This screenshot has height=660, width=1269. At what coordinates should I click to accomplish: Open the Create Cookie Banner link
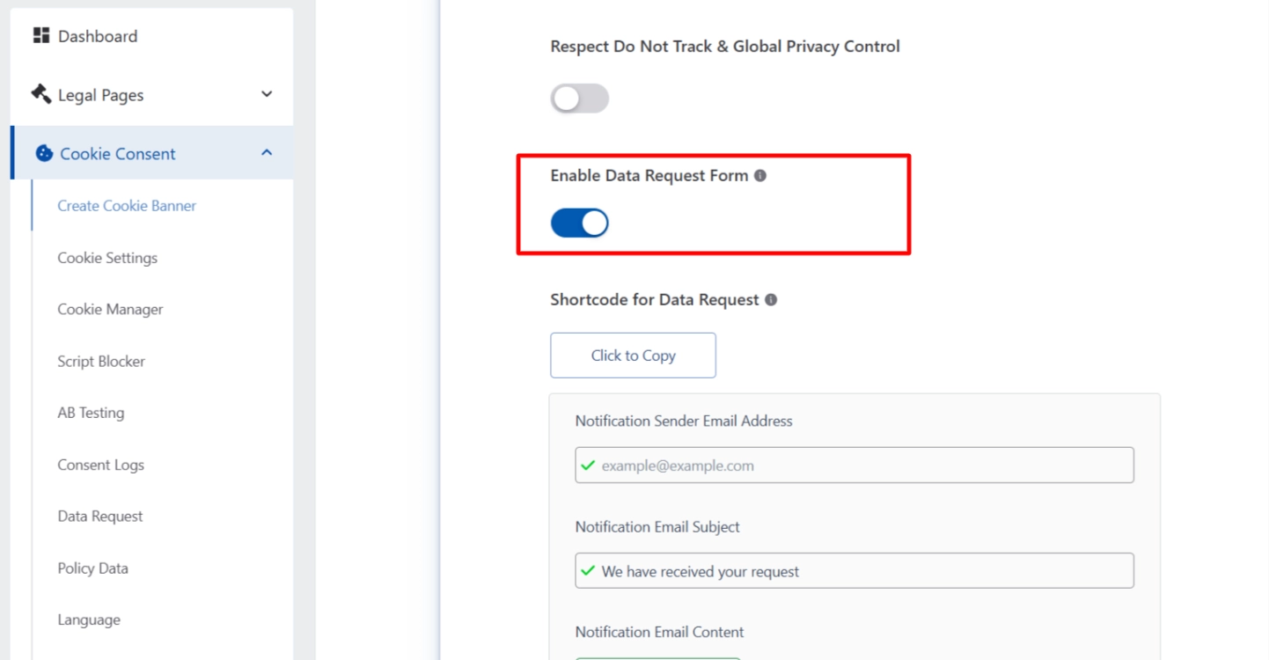click(x=127, y=205)
